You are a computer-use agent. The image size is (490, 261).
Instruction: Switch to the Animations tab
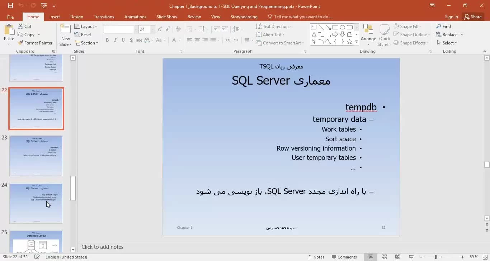tap(135, 17)
